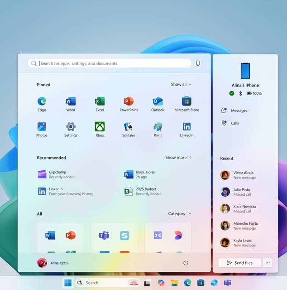Screen dimensions: 287x290
Task: Click the Start menu search field
Action: click(110, 63)
